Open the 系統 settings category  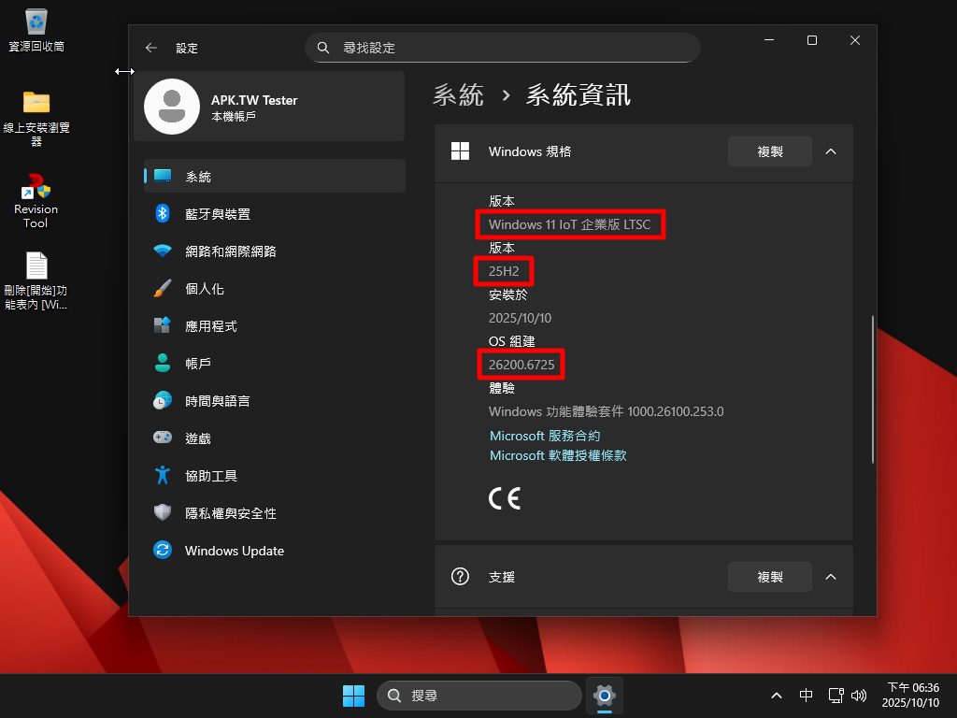pos(275,176)
